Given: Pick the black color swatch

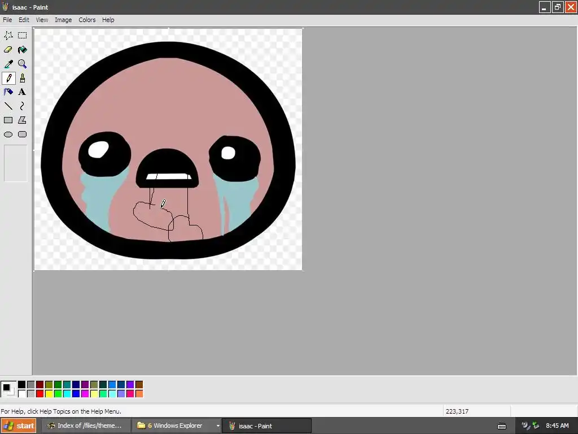Looking at the screenshot, I should click(x=22, y=384).
